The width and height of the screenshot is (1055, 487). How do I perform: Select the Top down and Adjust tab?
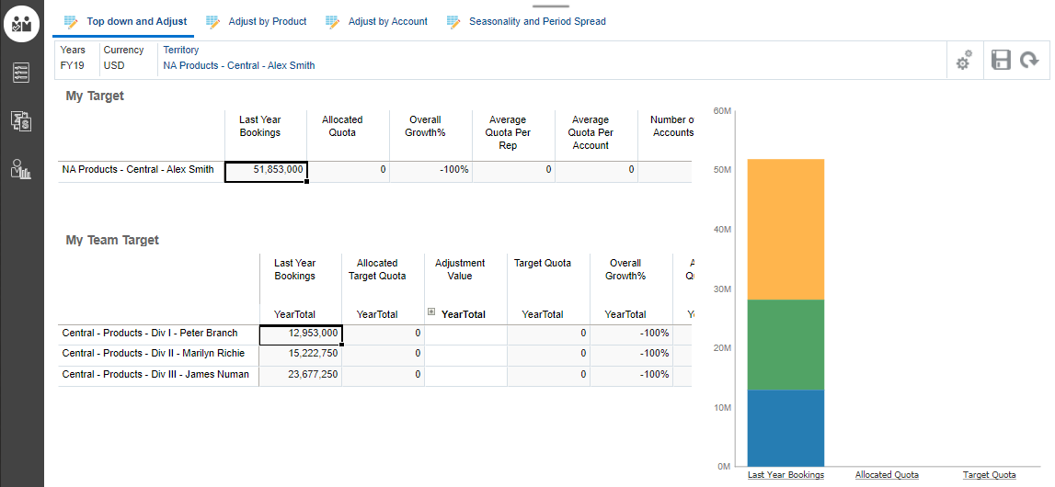tap(136, 21)
